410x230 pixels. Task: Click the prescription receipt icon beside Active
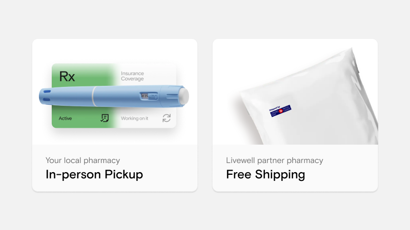click(x=105, y=118)
